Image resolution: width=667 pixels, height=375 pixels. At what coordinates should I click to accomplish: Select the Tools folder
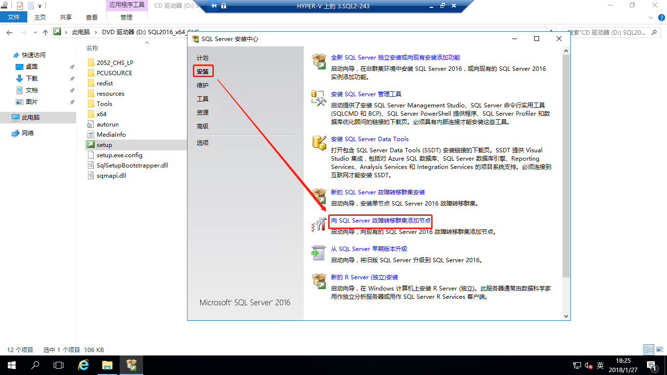pos(104,104)
